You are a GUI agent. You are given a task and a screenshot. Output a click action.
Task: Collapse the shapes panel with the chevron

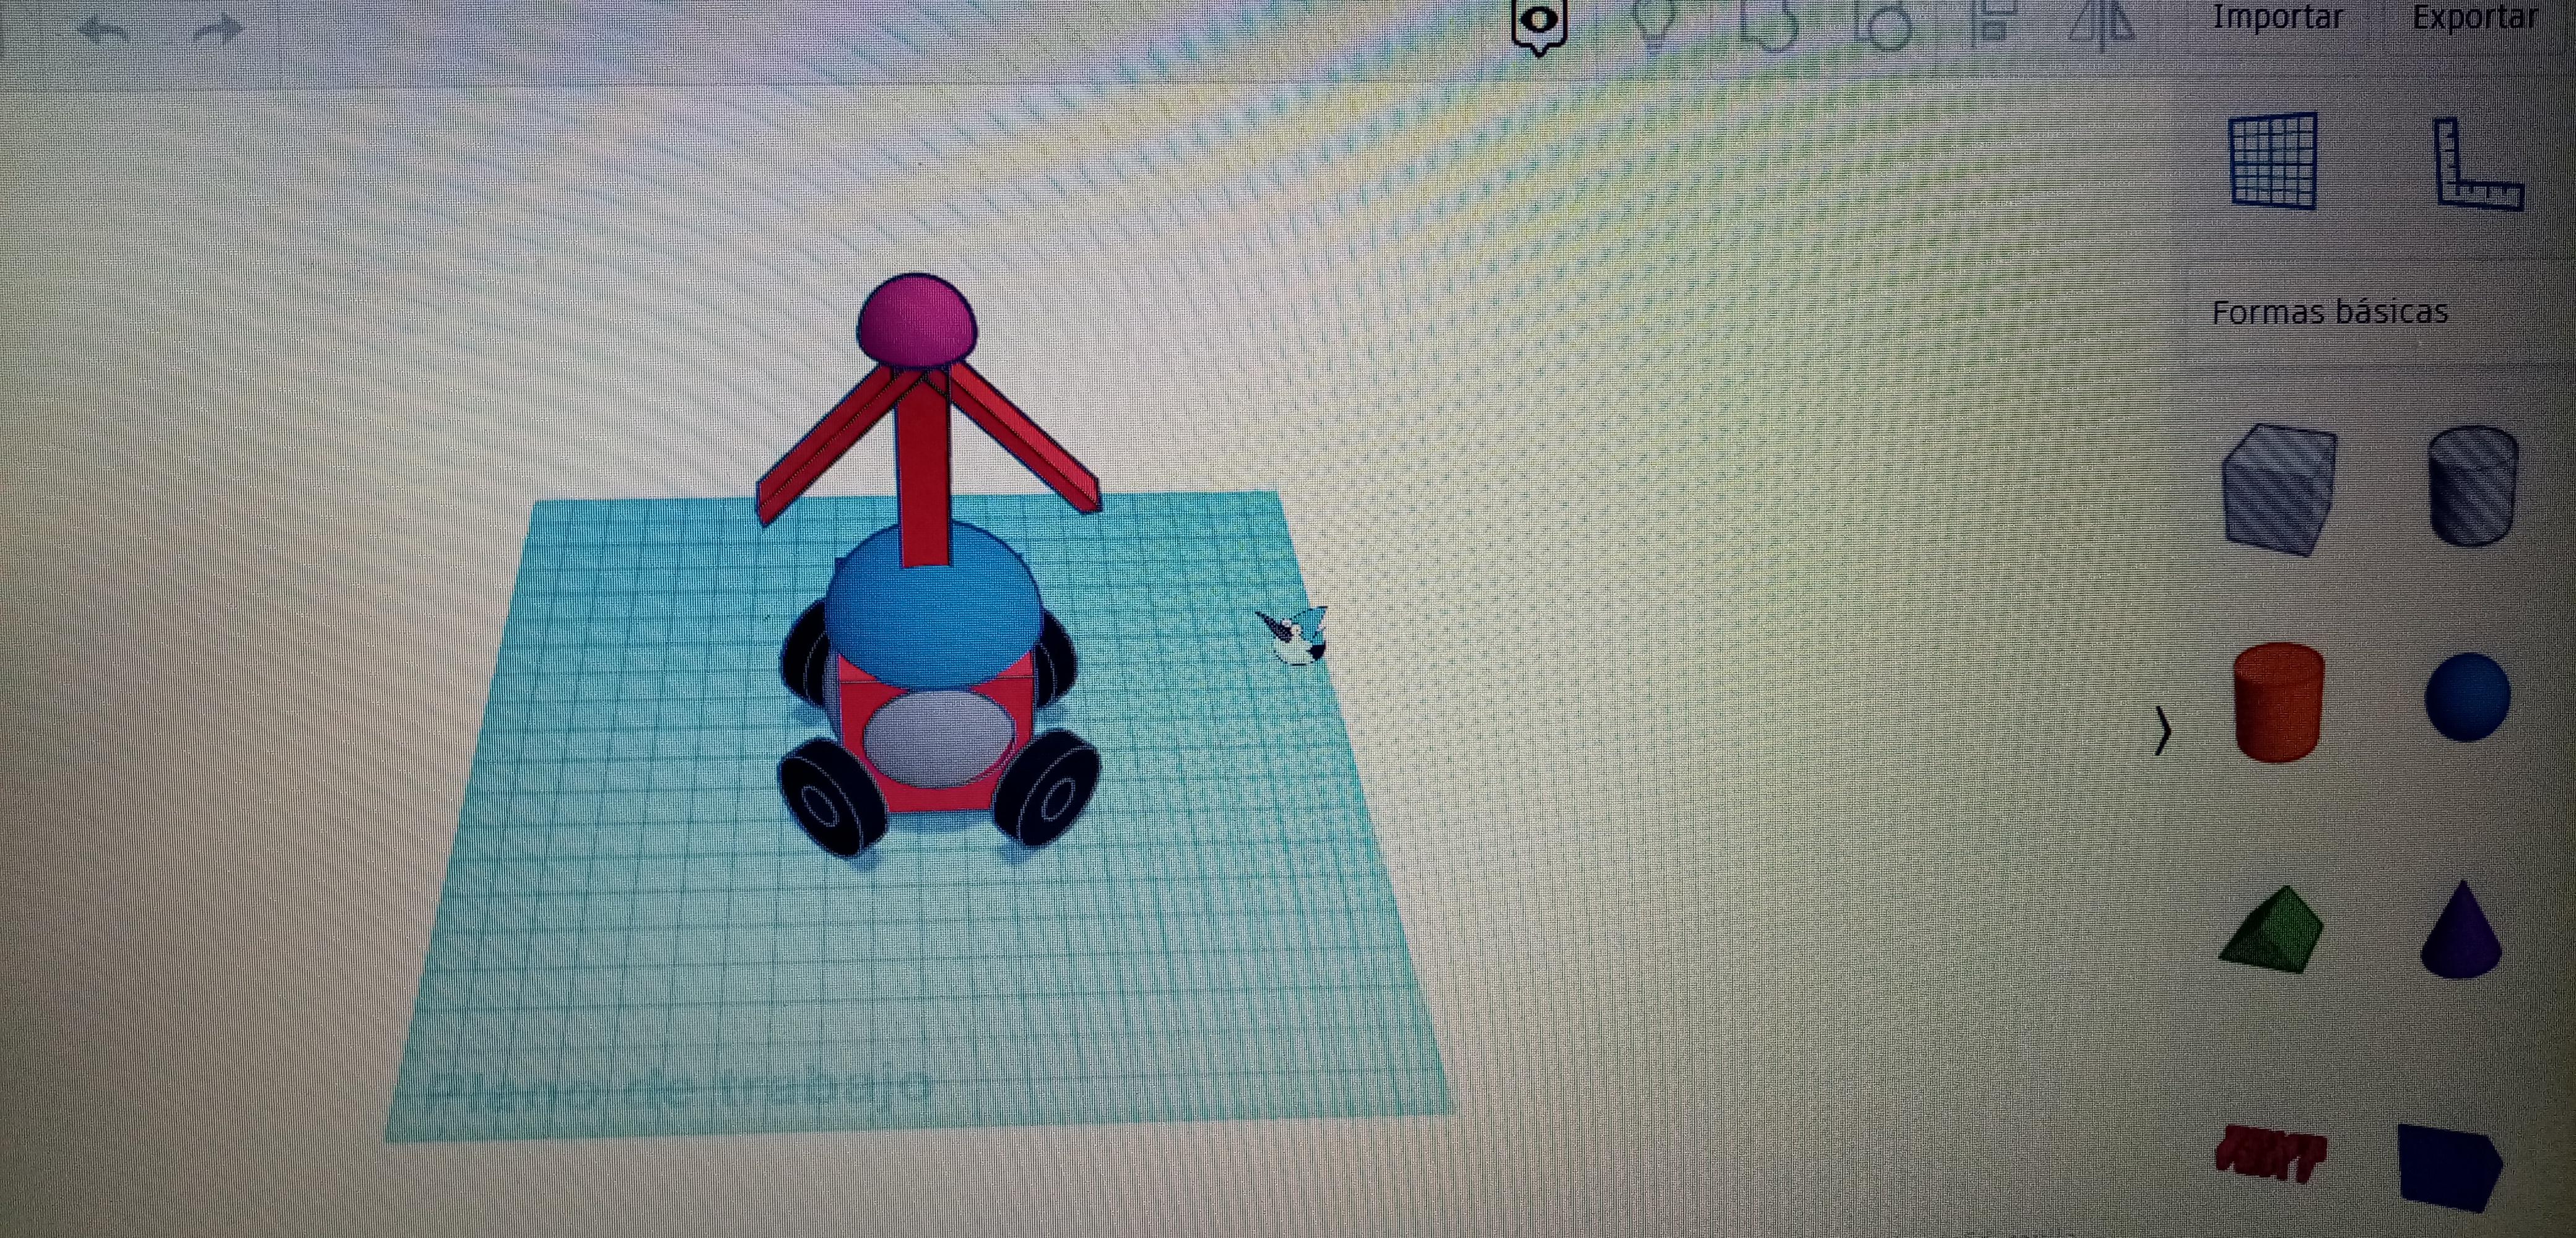2162,731
